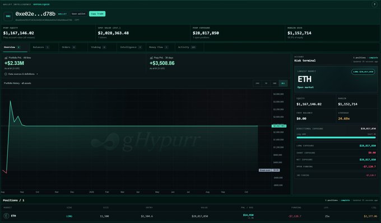This screenshot has height=223, width=381.
Task: Click the LONG side cell in ETH row
Action: coord(69,216)
